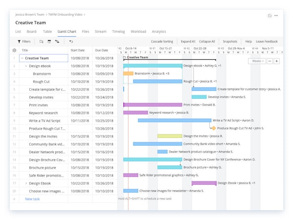Open the three-dot more options menu
The height and width of the screenshot is (220, 293).
(276, 16)
